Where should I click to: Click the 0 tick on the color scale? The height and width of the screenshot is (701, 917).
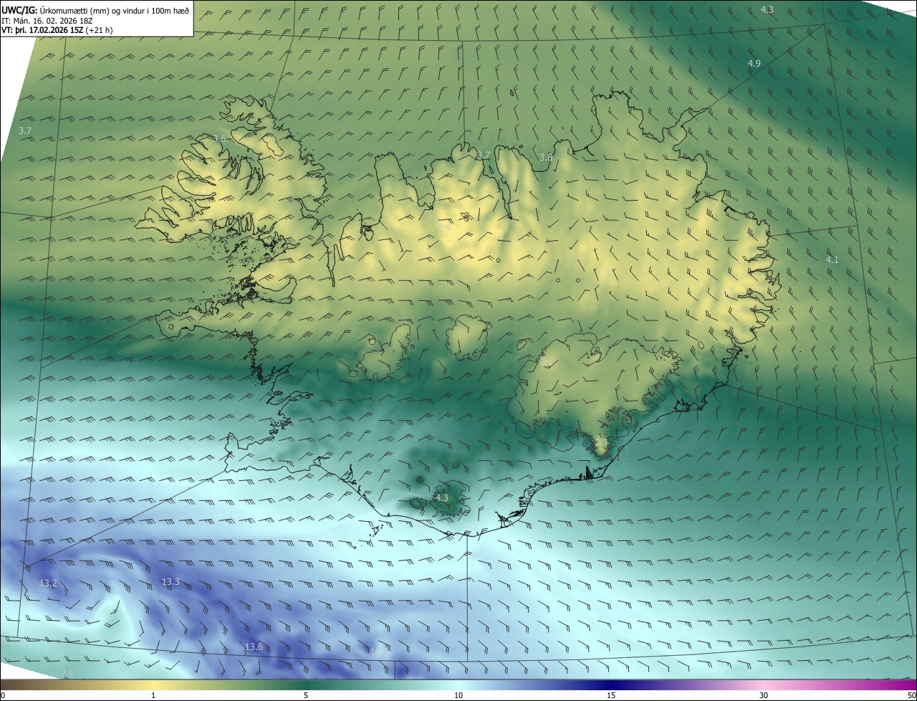pyautogui.click(x=3, y=695)
